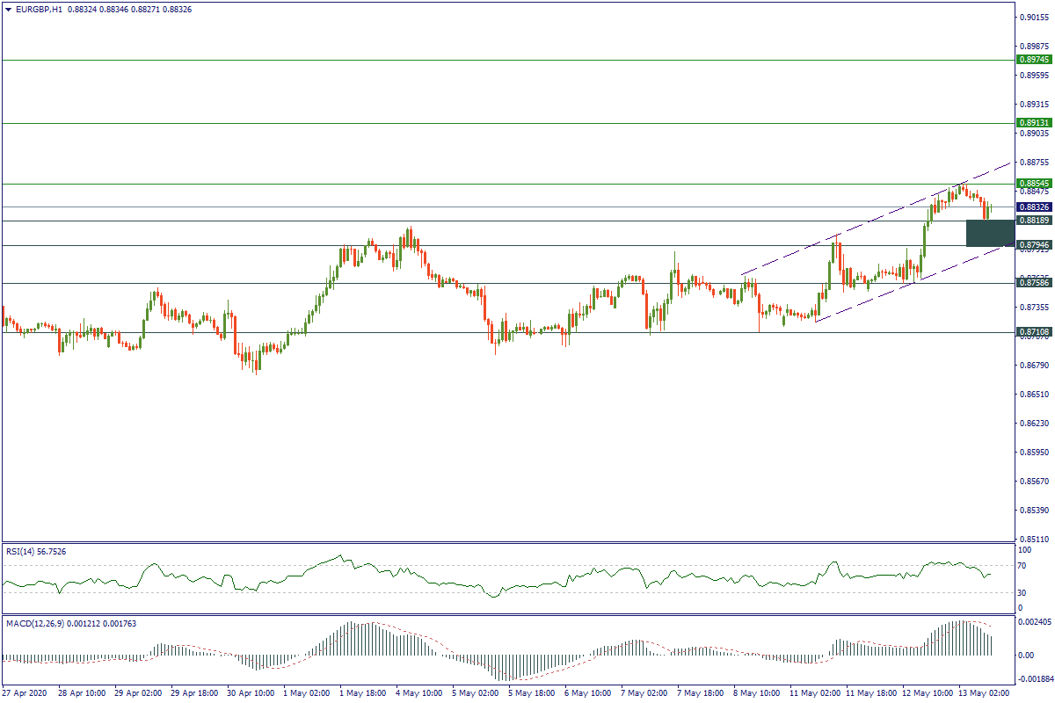Click the 0.88545 resistance price label
This screenshot has height=703, width=1055.
(x=1033, y=184)
